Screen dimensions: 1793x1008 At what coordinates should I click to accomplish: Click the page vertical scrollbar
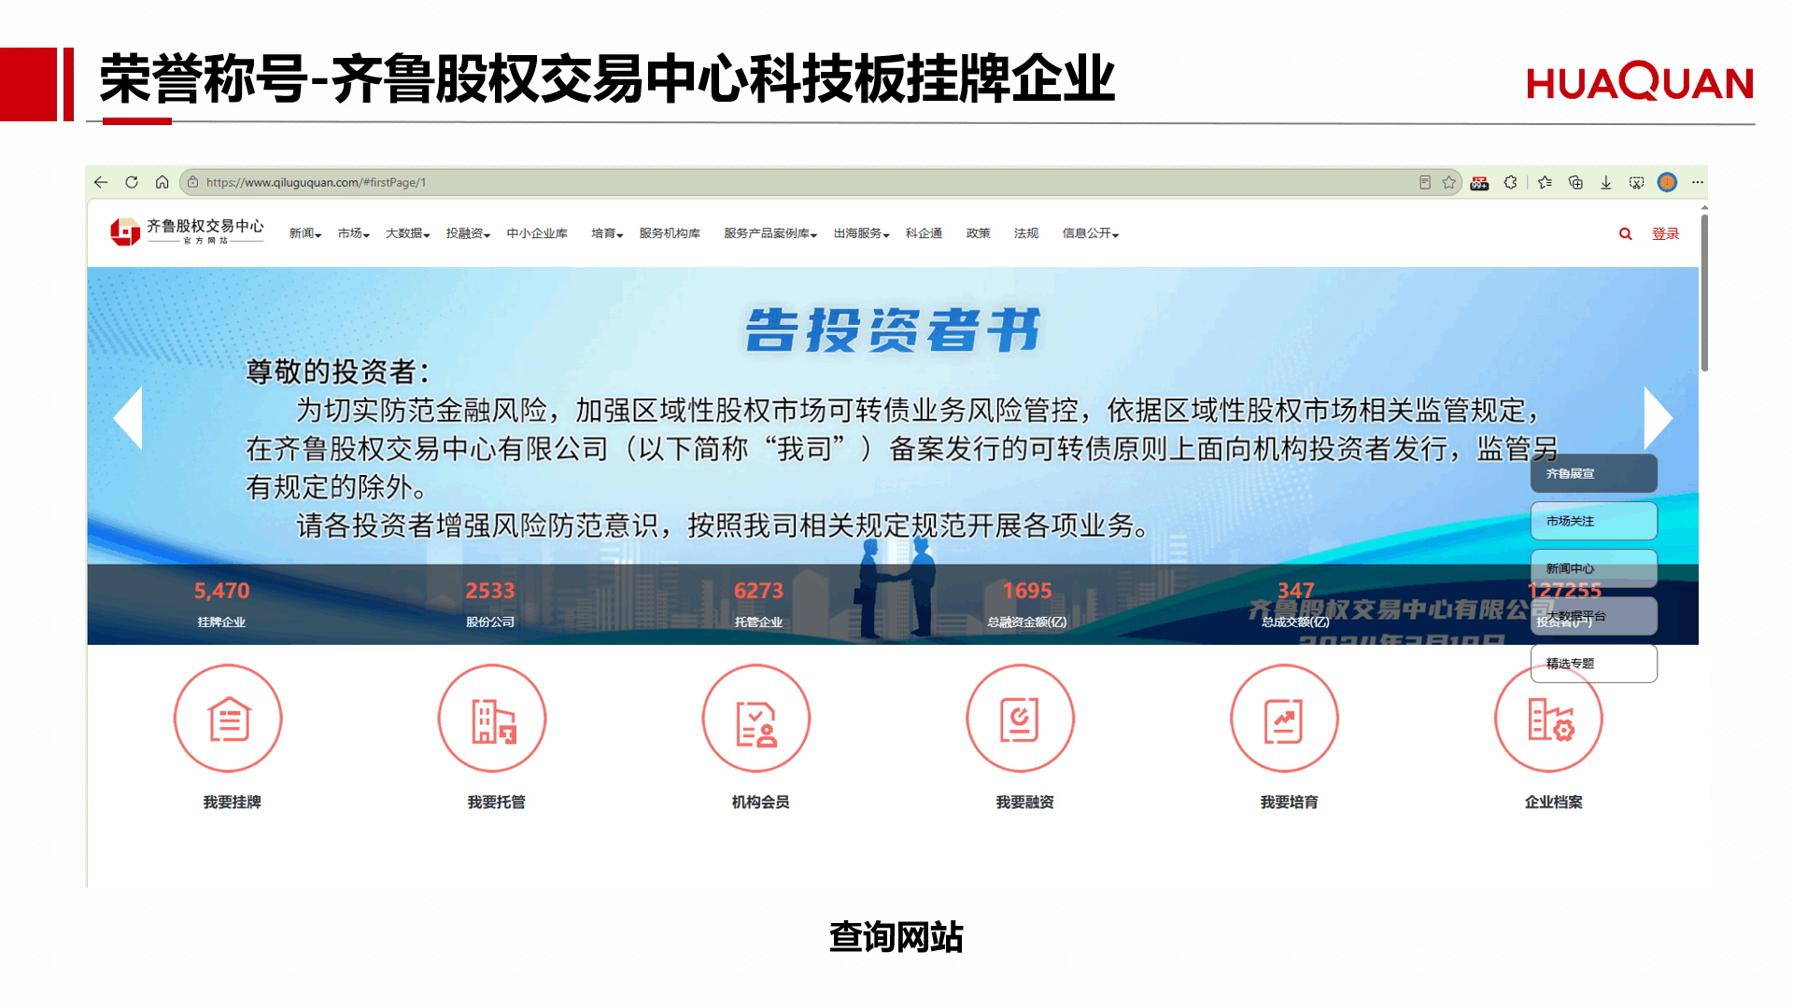(1704, 293)
